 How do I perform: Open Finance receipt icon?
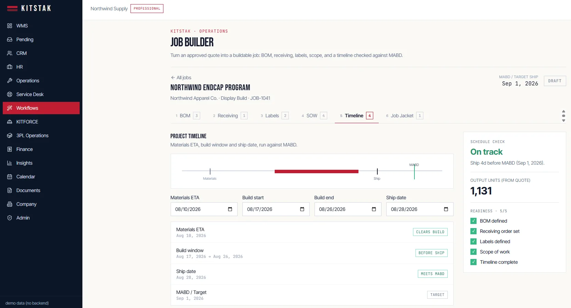coord(10,149)
